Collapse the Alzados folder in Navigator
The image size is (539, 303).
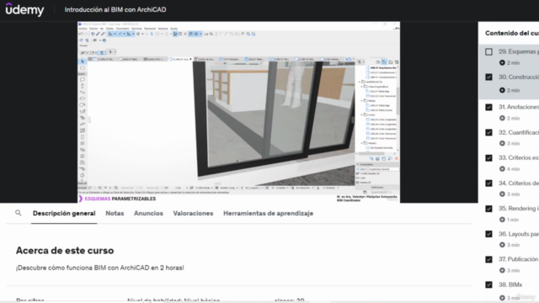(x=362, y=143)
